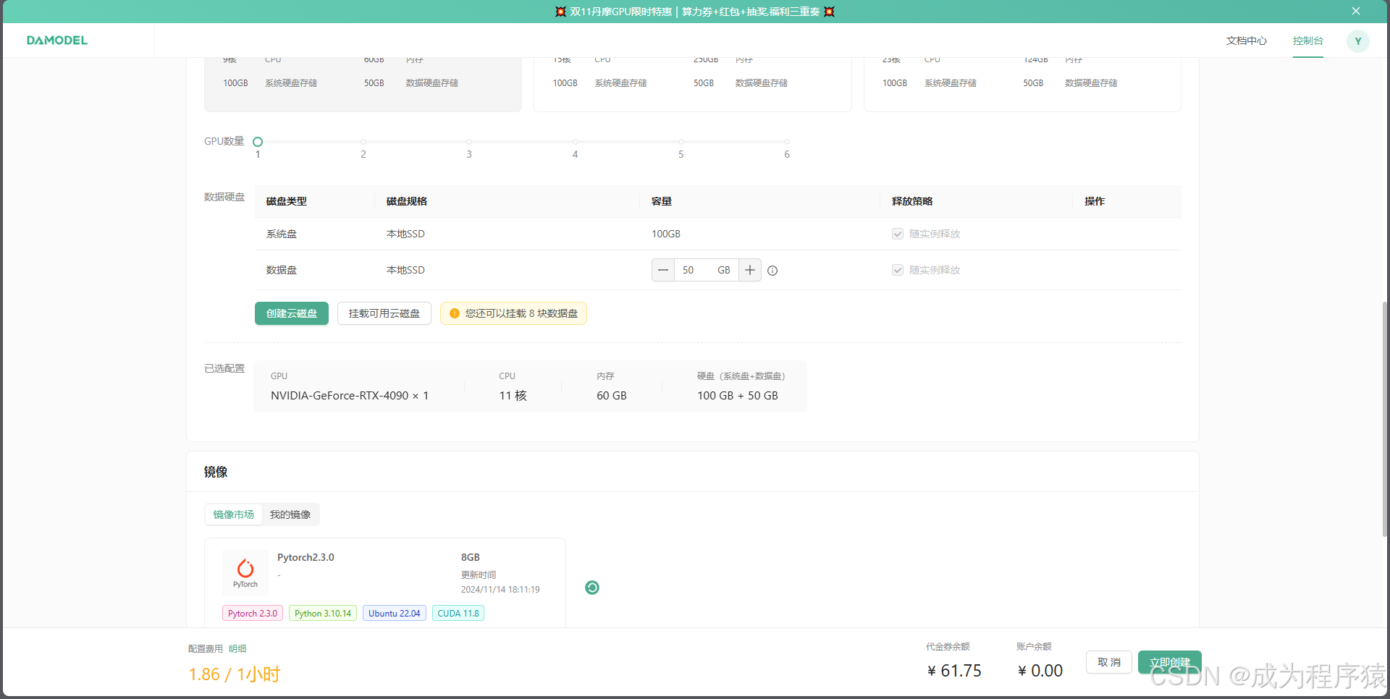
Task: Click the CUDA 11.8 tag
Action: [x=458, y=614]
